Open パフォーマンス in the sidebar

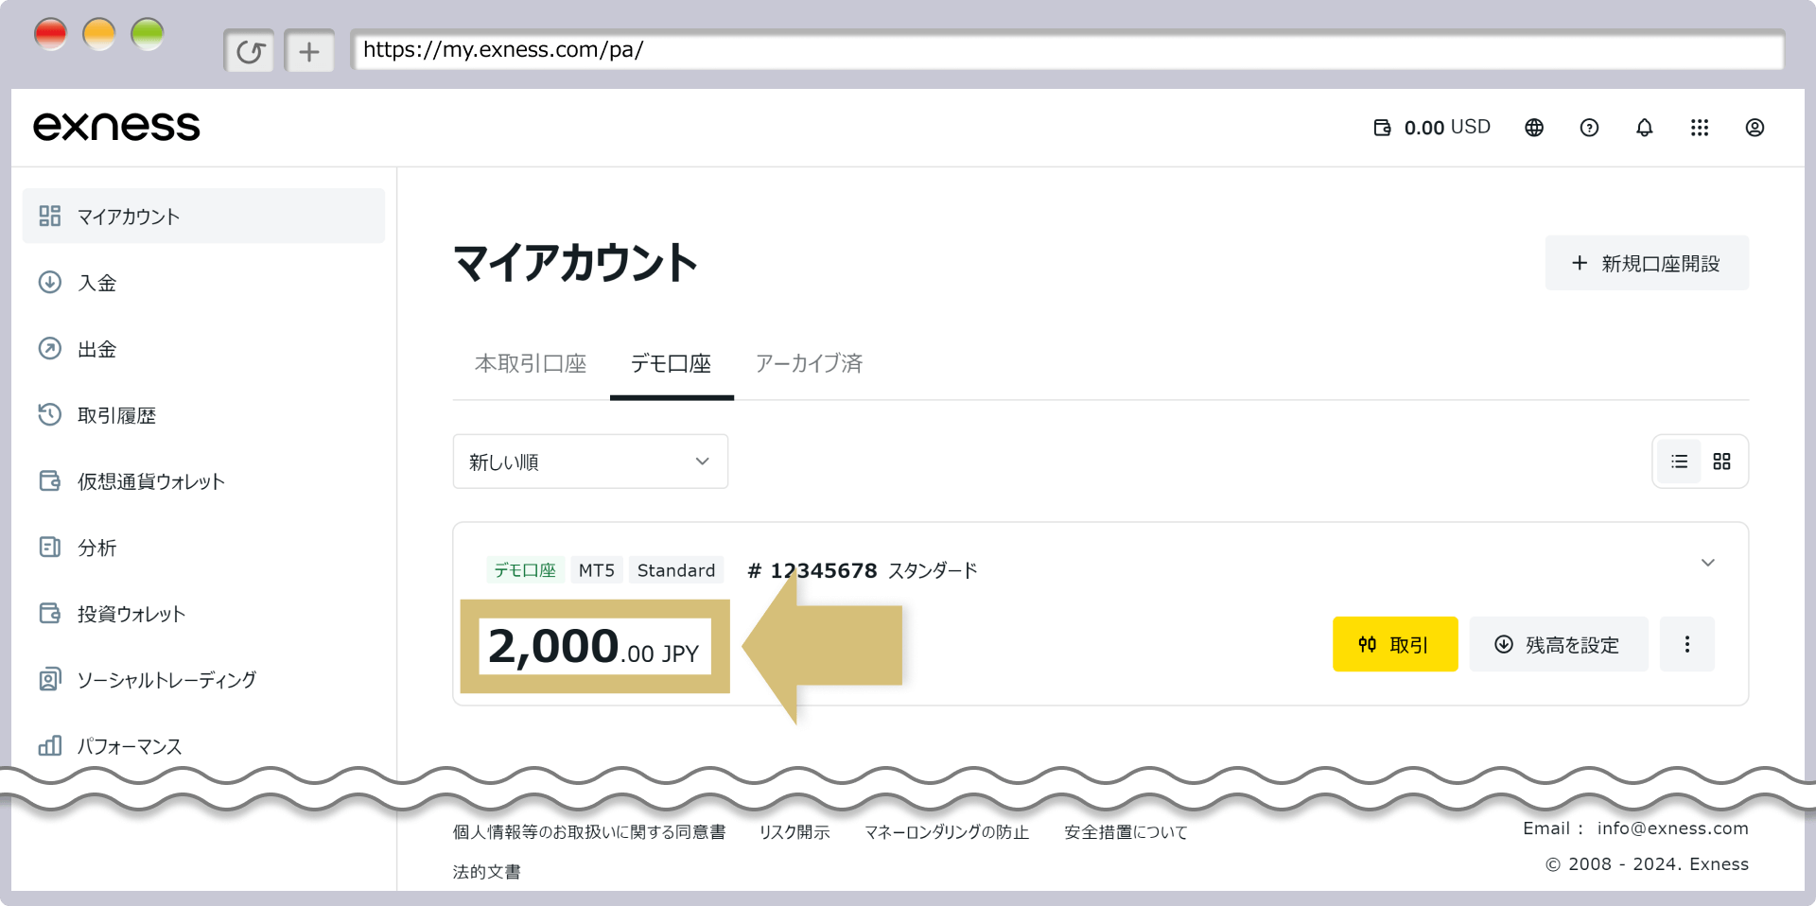coord(203,745)
